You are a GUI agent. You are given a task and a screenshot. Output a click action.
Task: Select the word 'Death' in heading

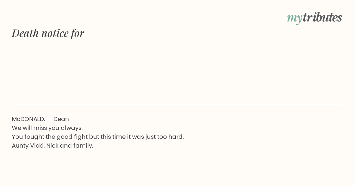(25, 33)
